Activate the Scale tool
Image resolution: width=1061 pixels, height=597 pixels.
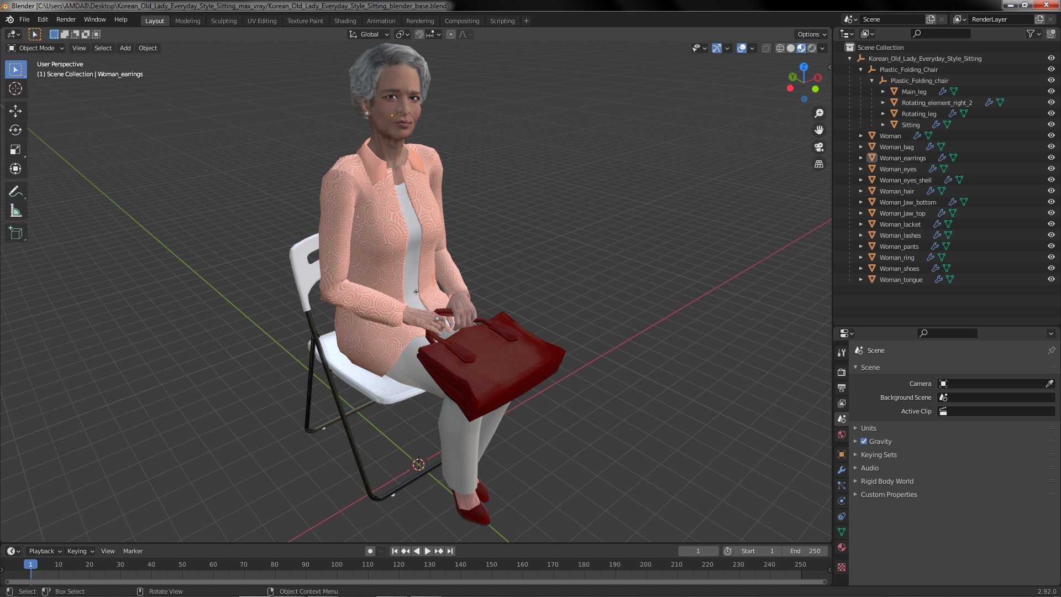point(15,150)
